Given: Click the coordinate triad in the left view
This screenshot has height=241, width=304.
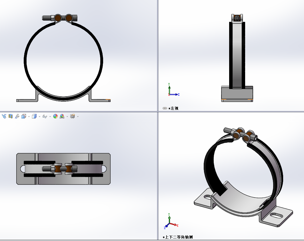Looking at the screenshot, I should 173,90.
